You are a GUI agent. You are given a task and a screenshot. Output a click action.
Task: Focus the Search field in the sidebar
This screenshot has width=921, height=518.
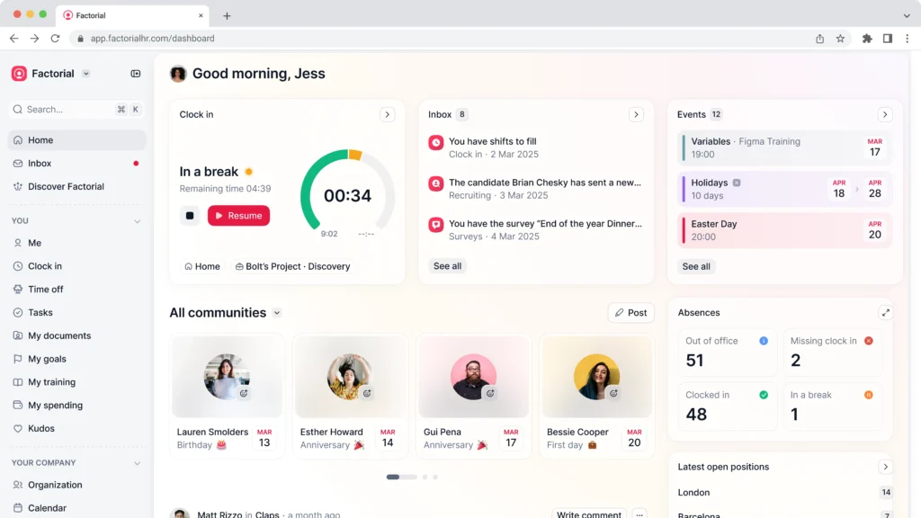pyautogui.click(x=77, y=109)
